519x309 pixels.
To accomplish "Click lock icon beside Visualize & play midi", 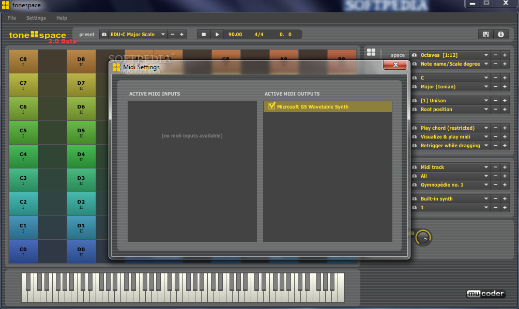I will point(414,136).
